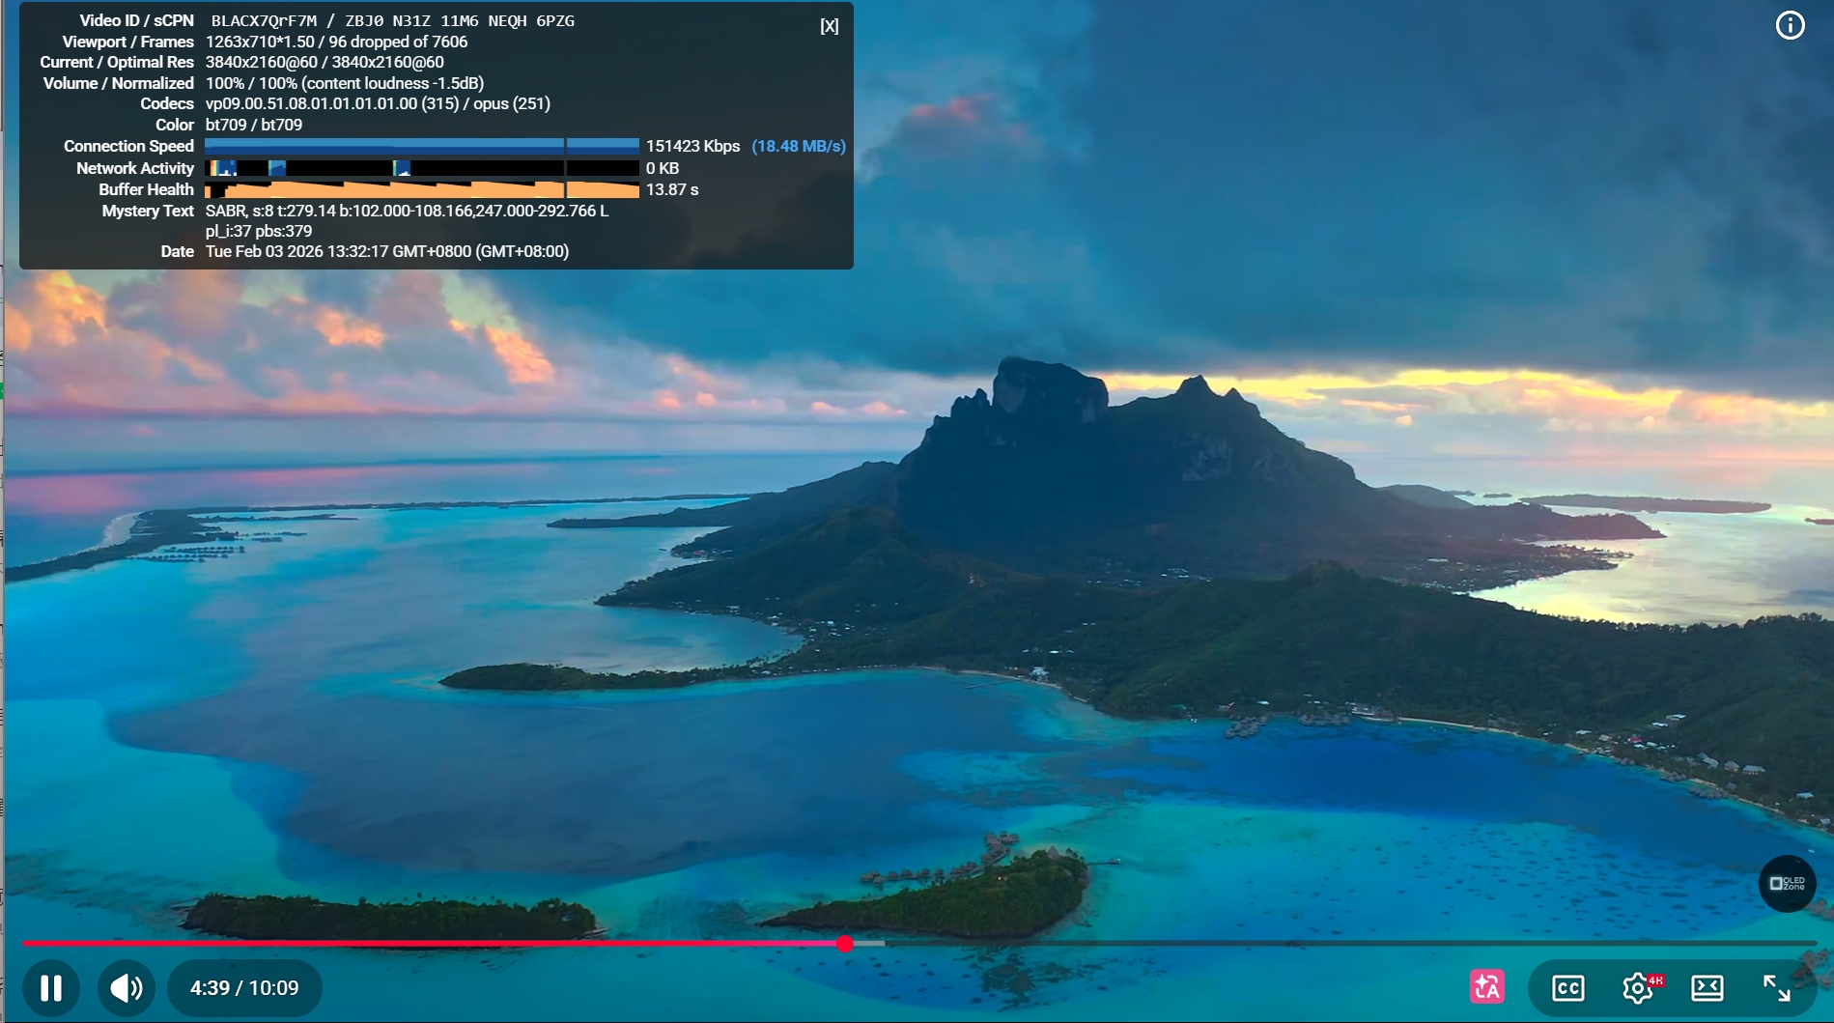Click the pl_i:37 pbs:379 text
The image size is (1834, 1023).
click(x=259, y=231)
